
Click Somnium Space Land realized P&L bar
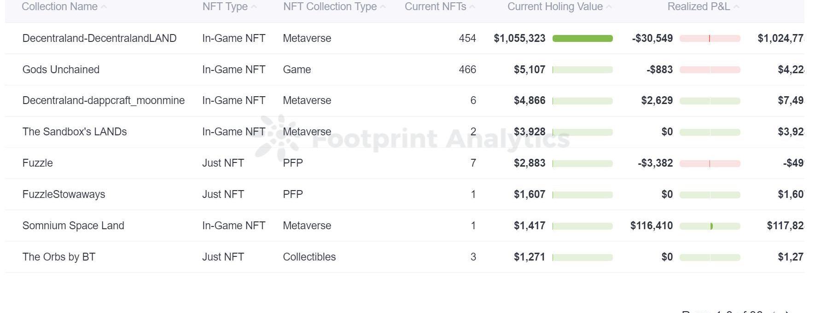pos(710,226)
